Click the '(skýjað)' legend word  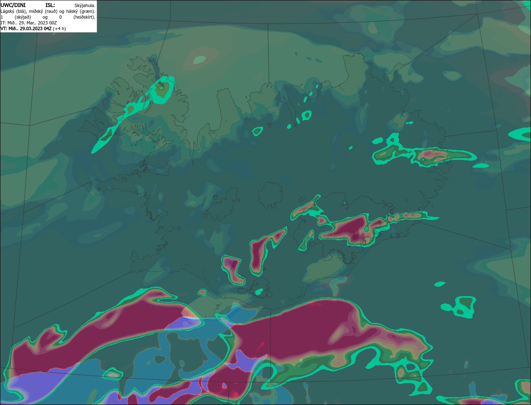(23, 17)
